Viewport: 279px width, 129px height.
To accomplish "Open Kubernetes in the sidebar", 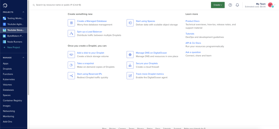I will click(9, 80).
